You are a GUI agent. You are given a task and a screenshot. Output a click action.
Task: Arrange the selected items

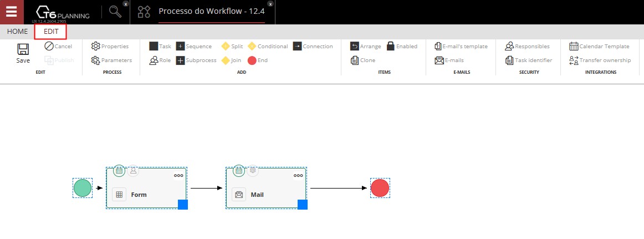(366, 47)
